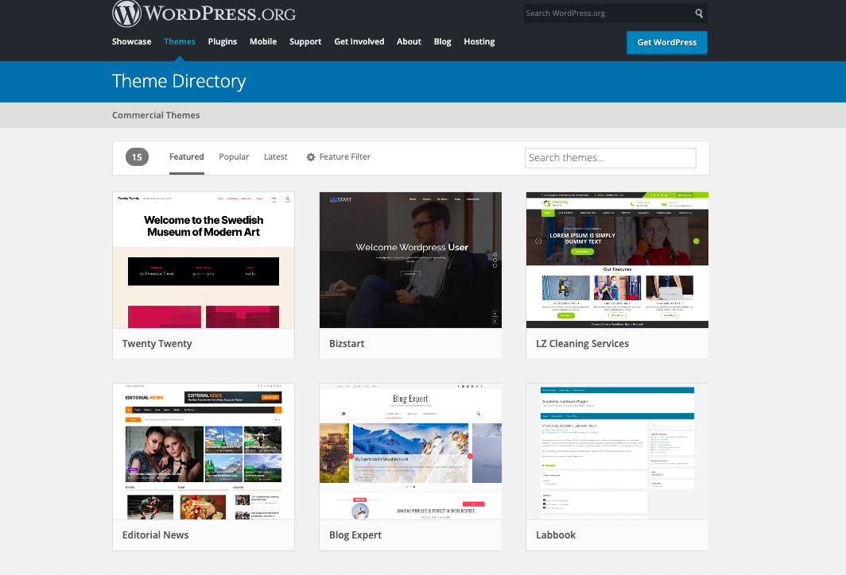
Task: Select the Featured tab
Action: click(187, 156)
